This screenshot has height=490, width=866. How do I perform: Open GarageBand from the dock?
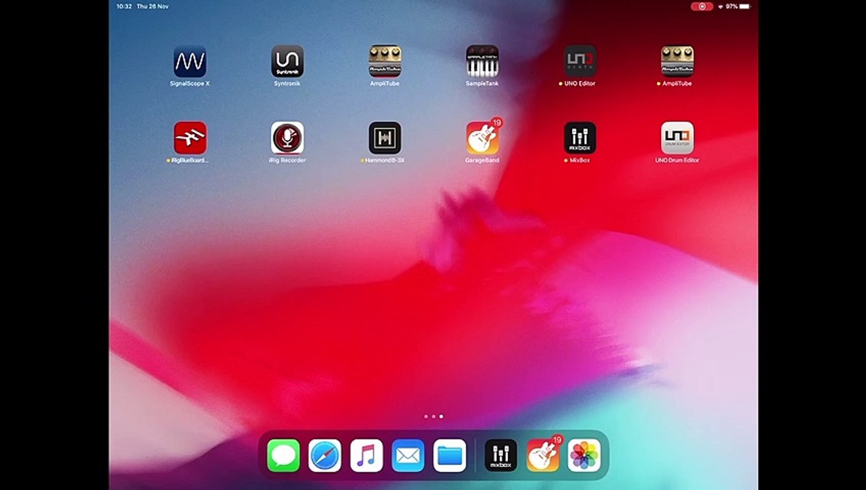click(543, 455)
